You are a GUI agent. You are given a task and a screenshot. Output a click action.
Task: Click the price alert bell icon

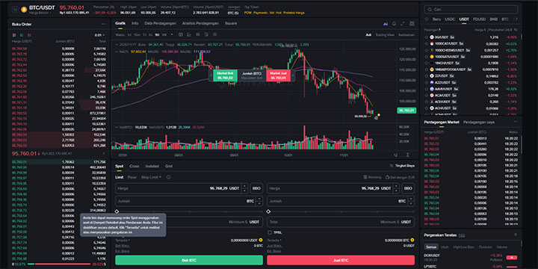click(x=395, y=24)
